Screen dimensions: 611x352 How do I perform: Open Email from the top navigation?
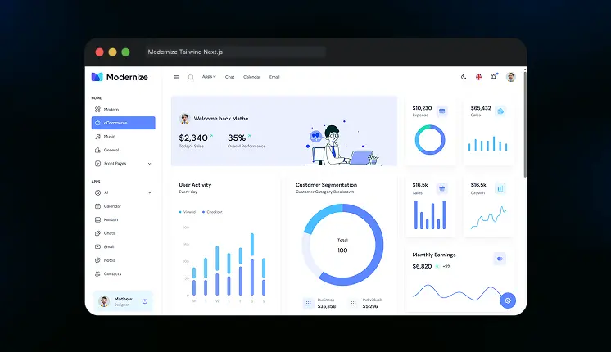(x=274, y=77)
